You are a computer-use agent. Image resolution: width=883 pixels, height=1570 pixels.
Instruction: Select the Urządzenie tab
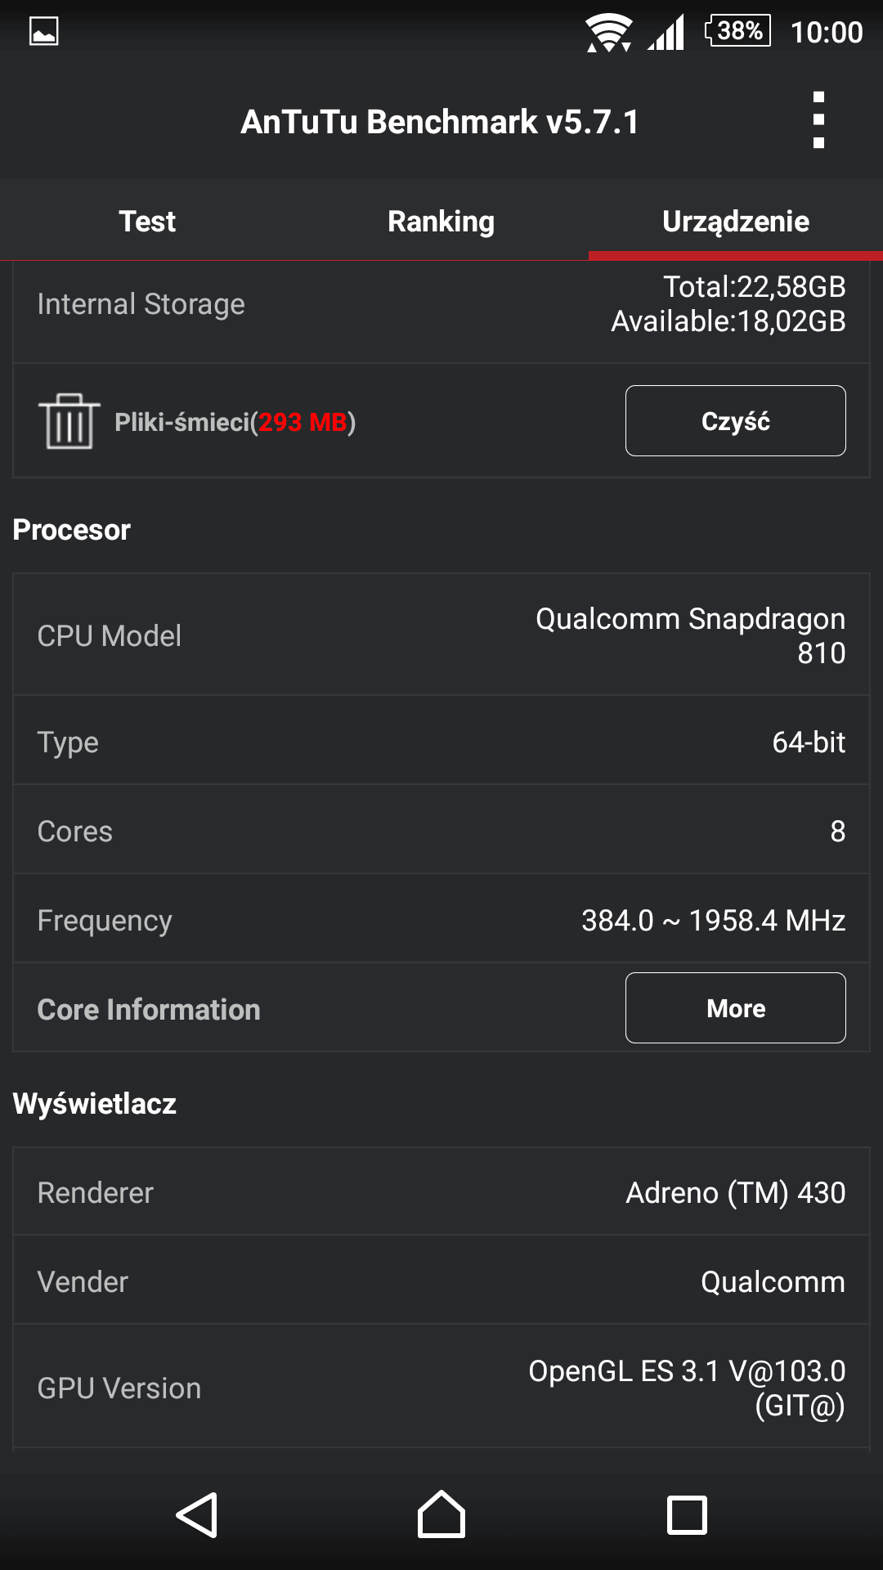pyautogui.click(x=736, y=222)
